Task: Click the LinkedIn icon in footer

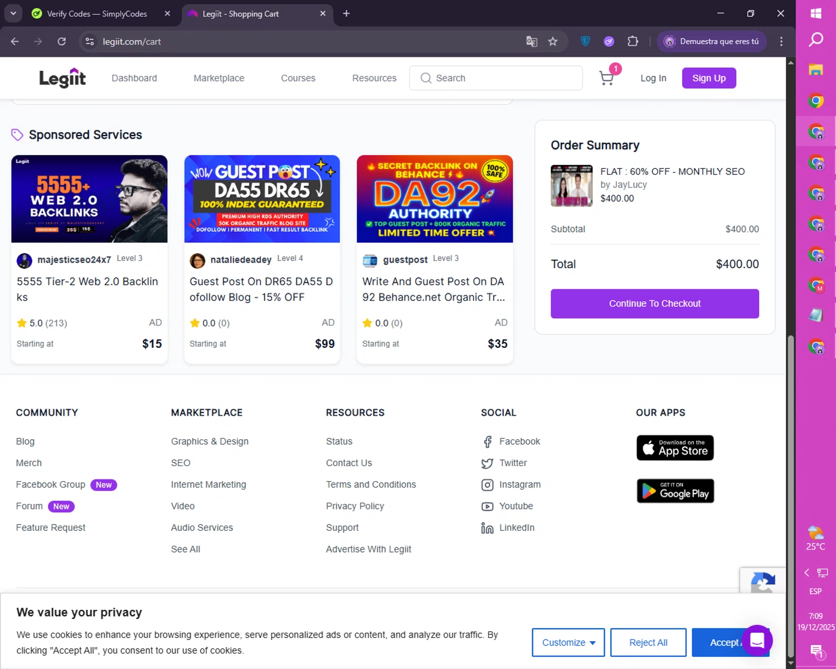Action: pyautogui.click(x=487, y=528)
